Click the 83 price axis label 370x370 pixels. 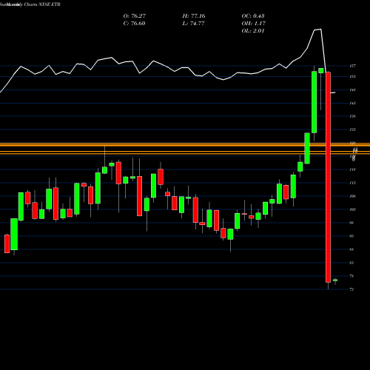351,263
